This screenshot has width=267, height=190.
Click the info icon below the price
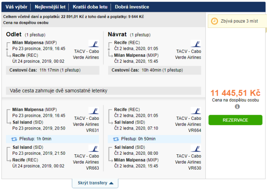coord(237,107)
